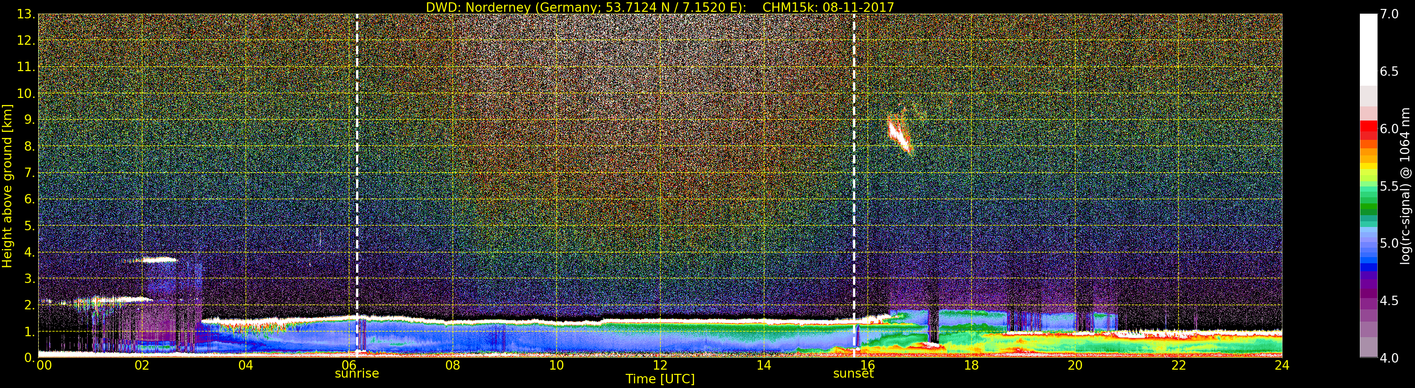Click the '5.5' colorbar tick value
This screenshot has height=388, width=1415.
pyautogui.click(x=1389, y=186)
